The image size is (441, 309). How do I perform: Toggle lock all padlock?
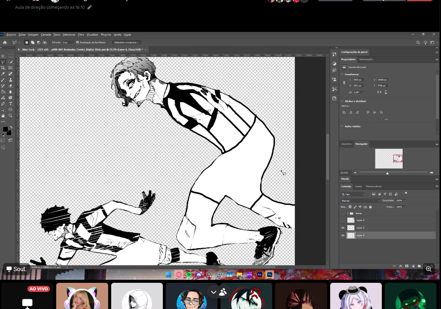click(x=370, y=207)
